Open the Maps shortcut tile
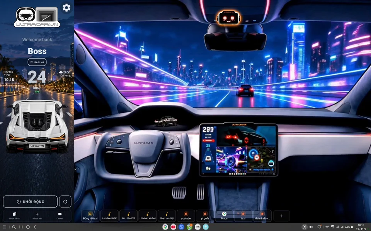This screenshot has height=231, width=371. click(224, 216)
